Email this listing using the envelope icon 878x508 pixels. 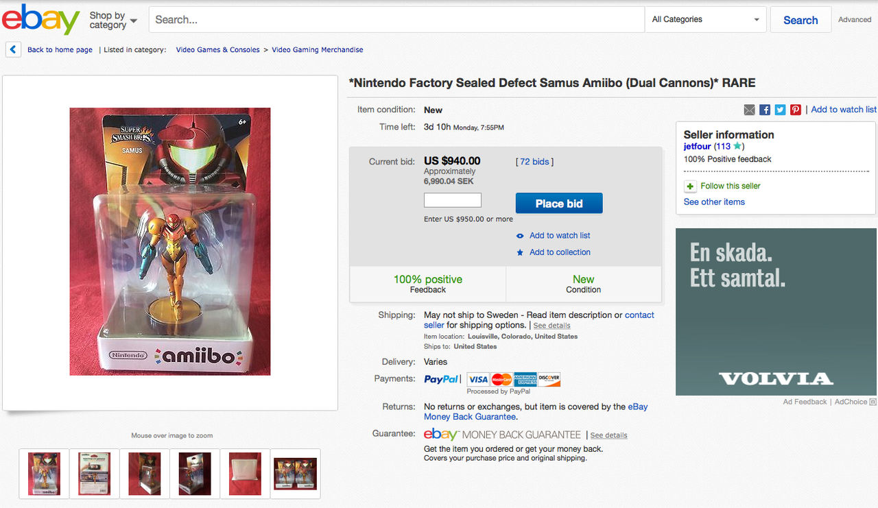[x=749, y=109]
